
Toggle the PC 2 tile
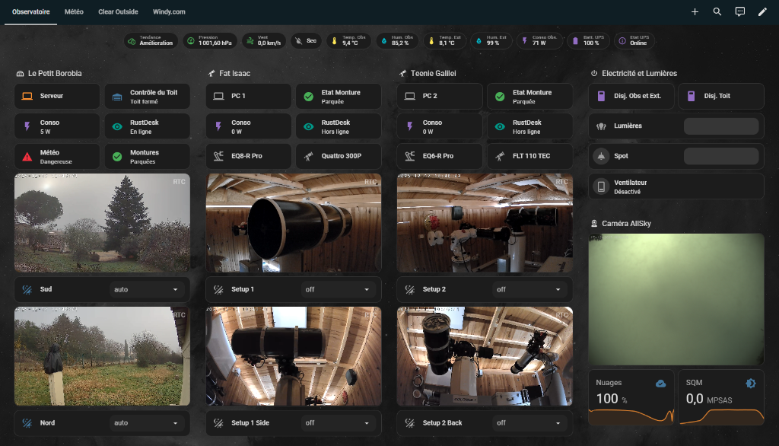440,96
